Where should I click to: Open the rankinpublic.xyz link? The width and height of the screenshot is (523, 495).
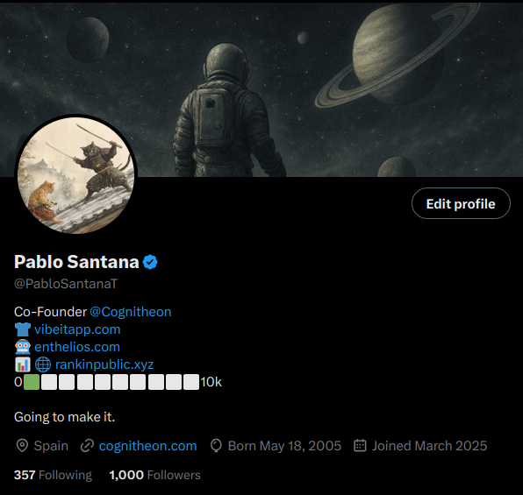coord(104,364)
